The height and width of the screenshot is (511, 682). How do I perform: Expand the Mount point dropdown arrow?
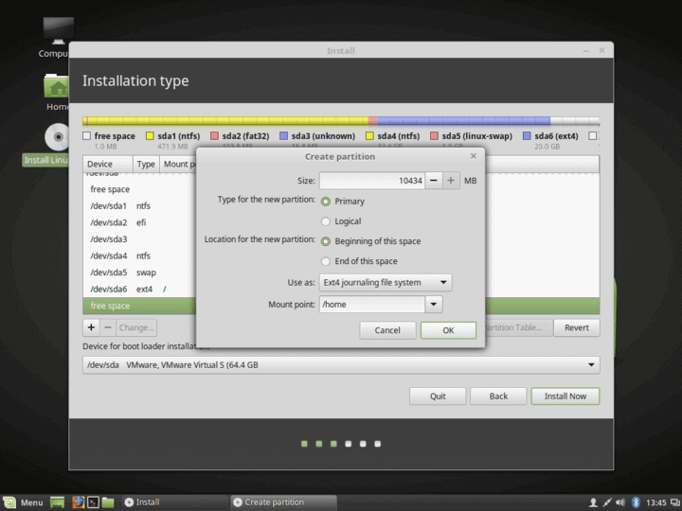434,305
